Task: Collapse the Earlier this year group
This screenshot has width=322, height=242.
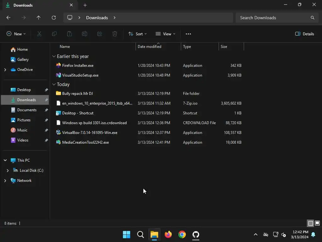Action: [x=54, y=56]
